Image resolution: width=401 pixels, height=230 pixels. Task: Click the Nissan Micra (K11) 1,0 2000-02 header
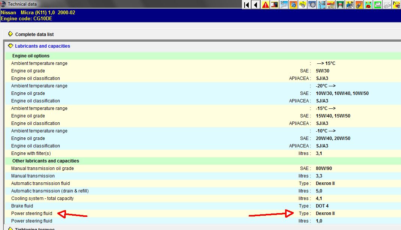(38, 12)
